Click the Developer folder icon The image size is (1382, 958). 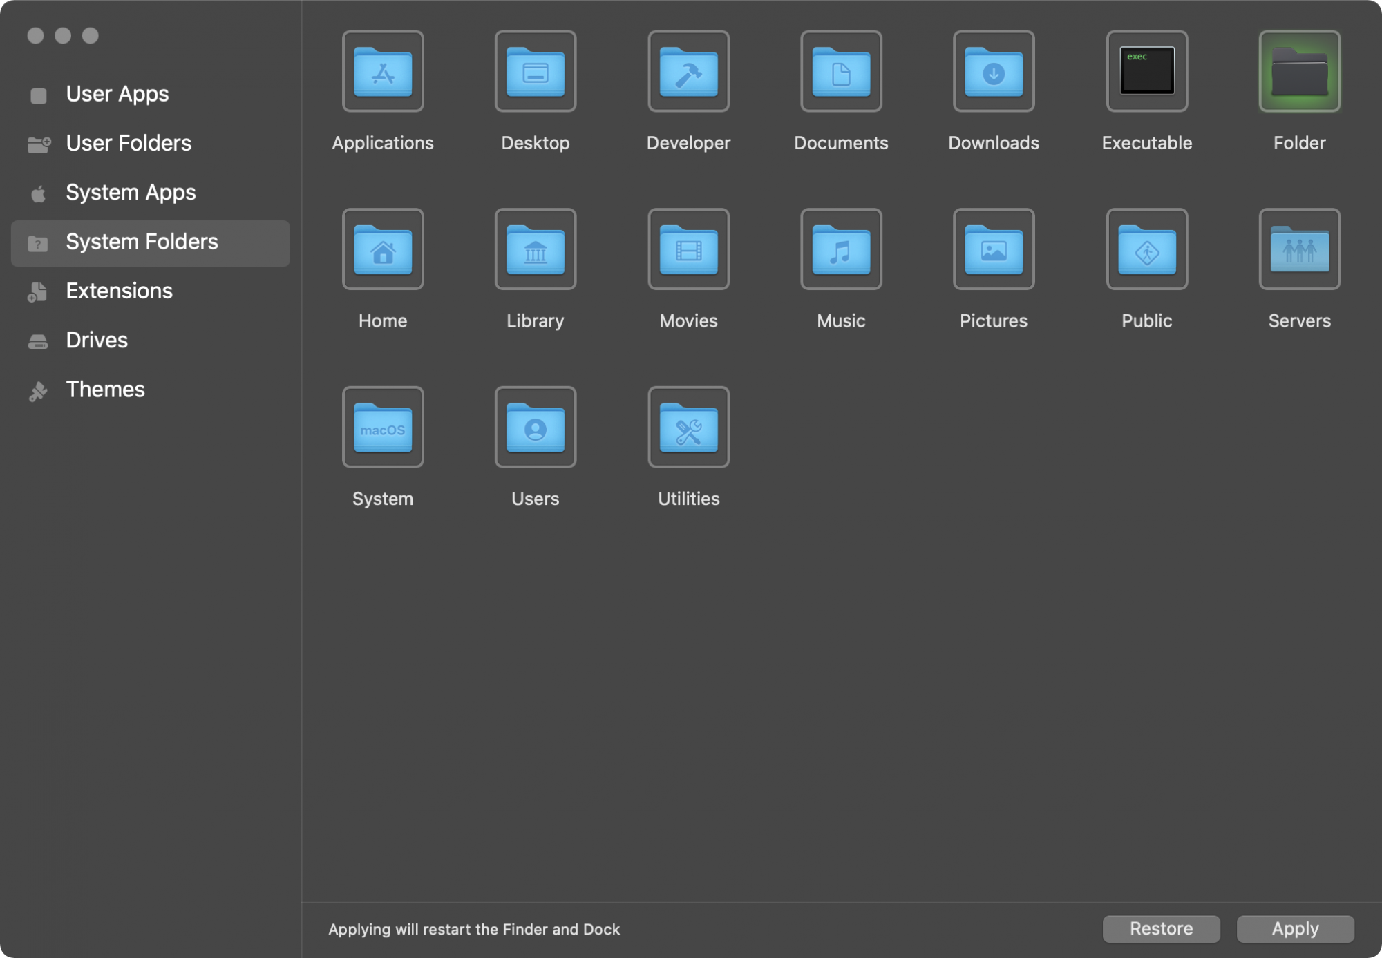688,71
